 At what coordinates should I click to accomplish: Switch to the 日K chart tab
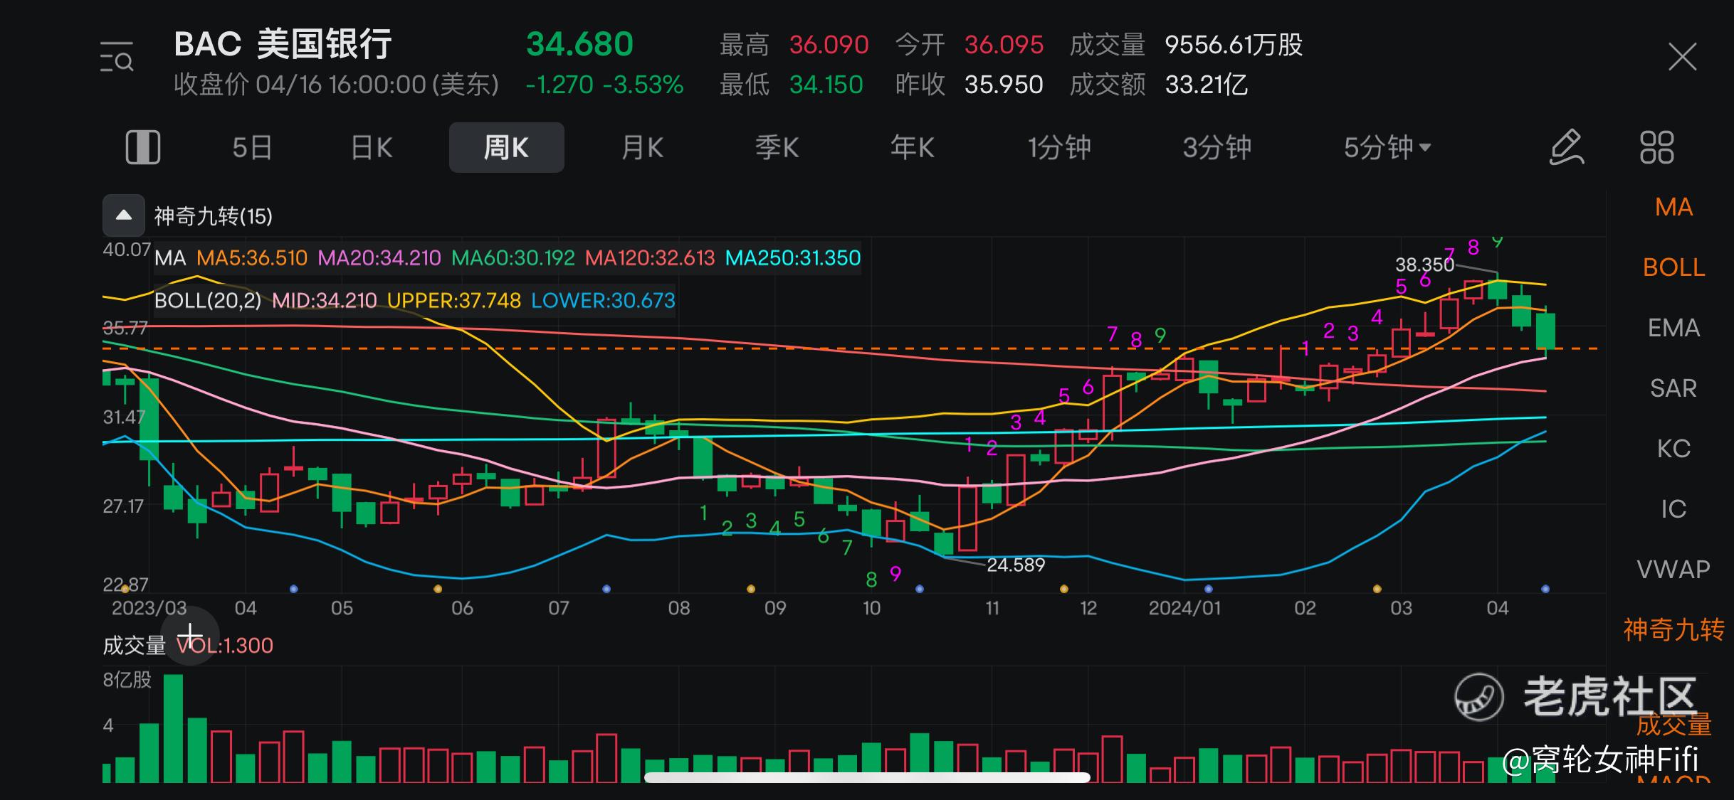[372, 148]
